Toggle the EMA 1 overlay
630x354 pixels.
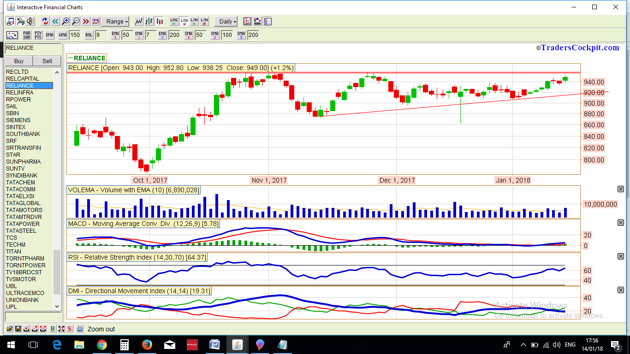[115, 35]
